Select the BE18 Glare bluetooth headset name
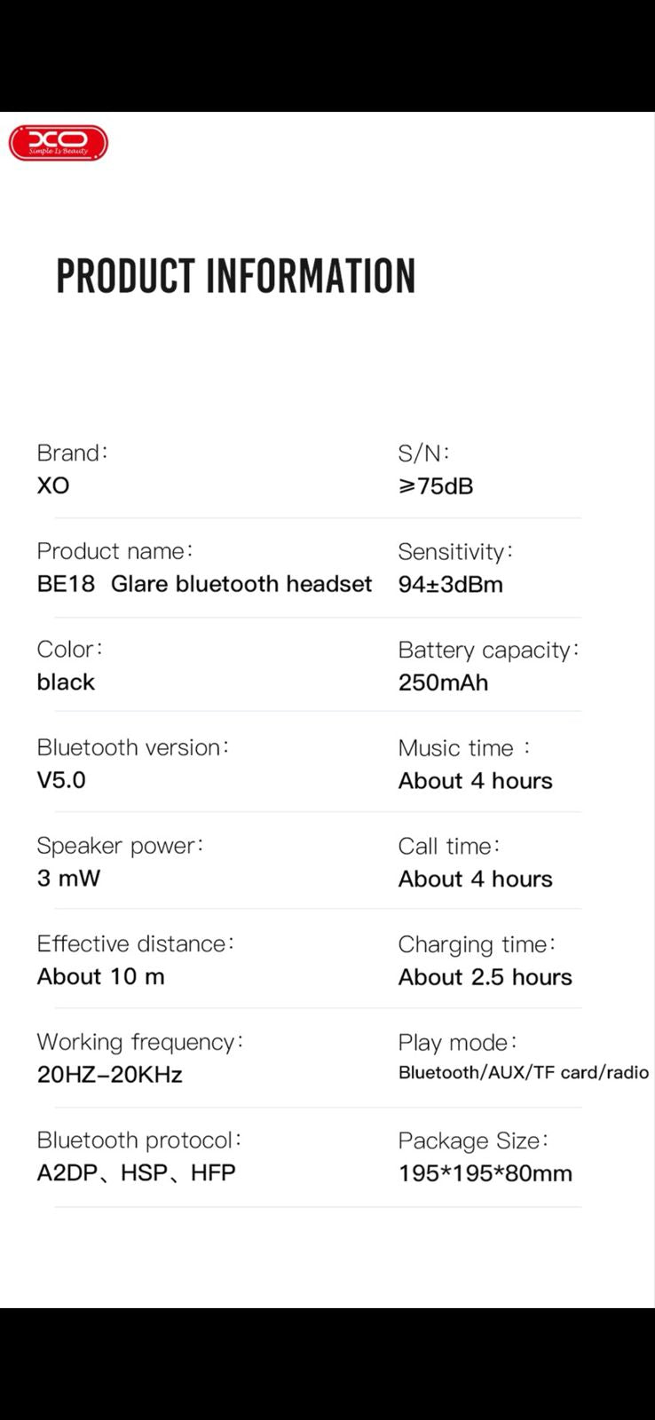 [204, 584]
